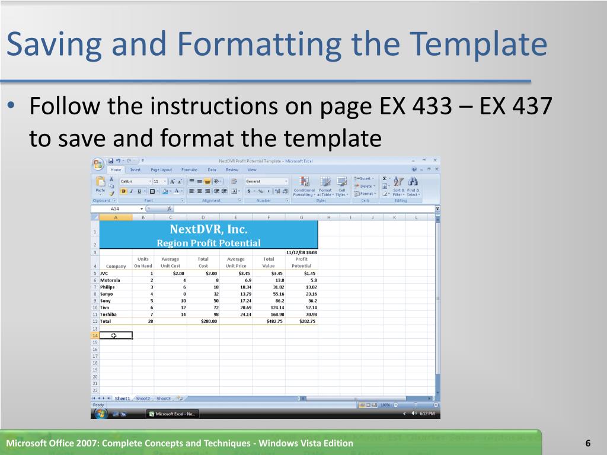The image size is (607, 455).
Task: Apply Font Color letter A
Action: coord(176,191)
